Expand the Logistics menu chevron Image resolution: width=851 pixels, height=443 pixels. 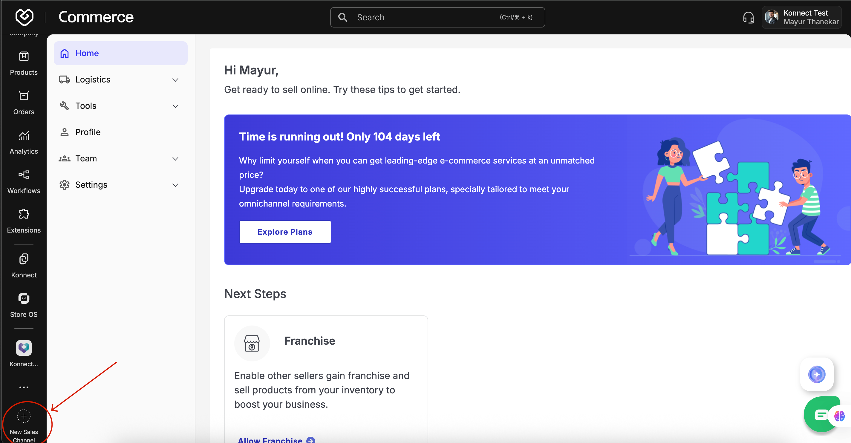pyautogui.click(x=175, y=80)
